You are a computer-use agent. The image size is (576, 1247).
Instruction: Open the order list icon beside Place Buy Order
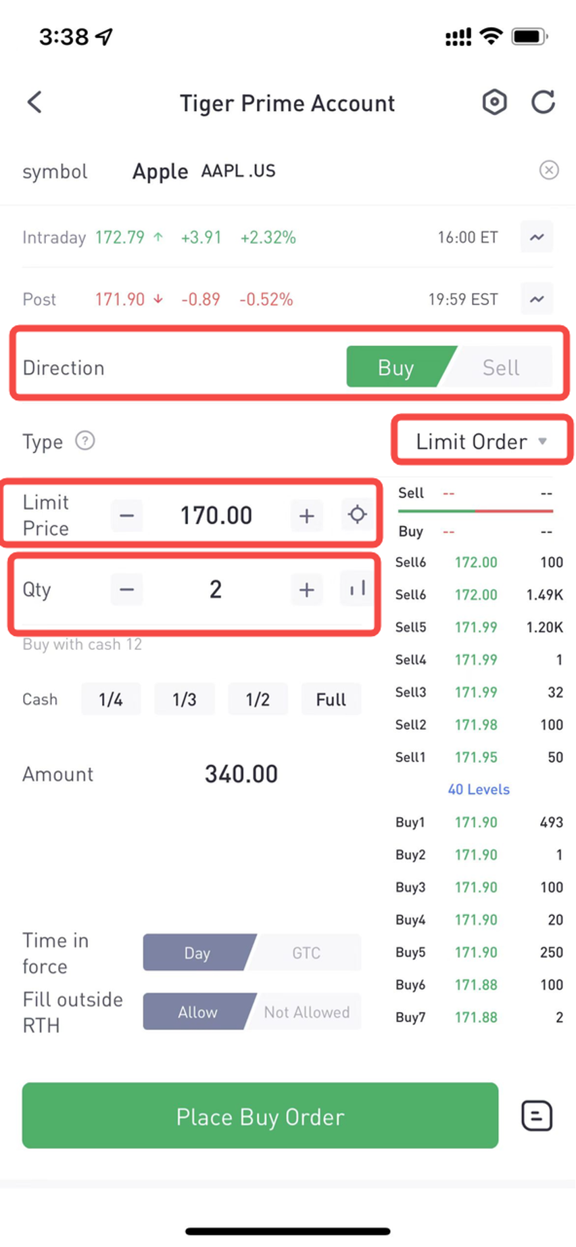click(x=537, y=1116)
